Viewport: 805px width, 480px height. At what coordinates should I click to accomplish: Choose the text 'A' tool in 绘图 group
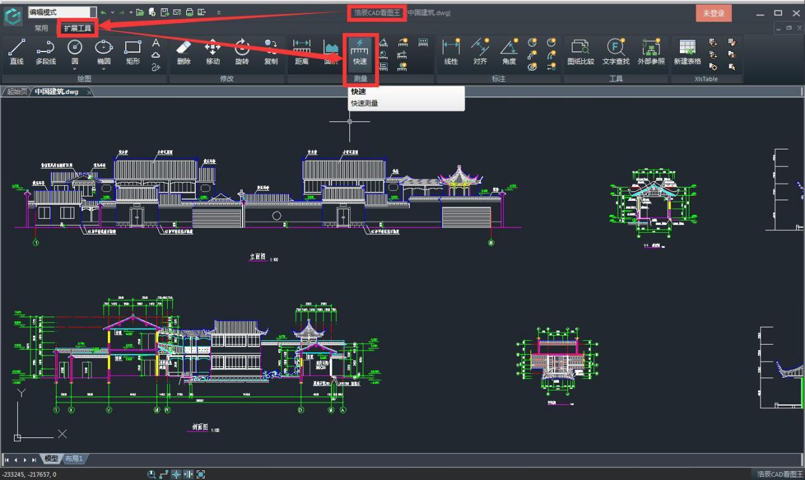click(156, 43)
